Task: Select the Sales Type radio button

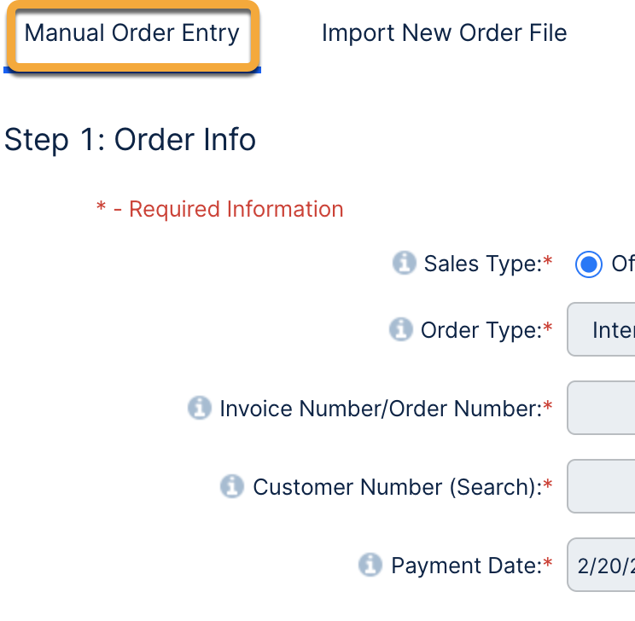Action: coord(589,264)
